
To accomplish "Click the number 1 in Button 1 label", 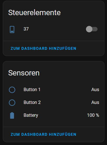I will point(39,90).
